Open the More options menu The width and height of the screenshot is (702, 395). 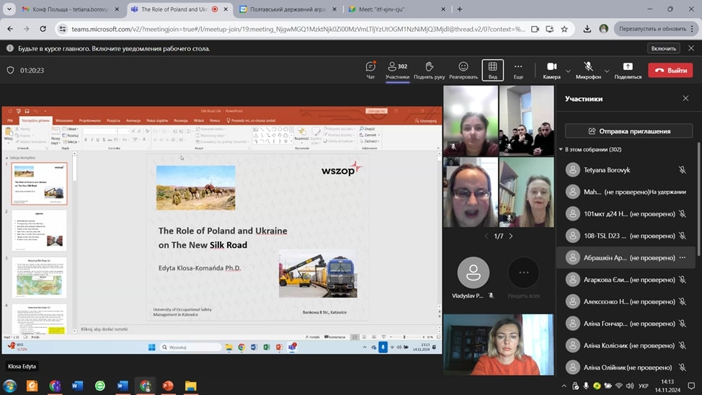(518, 71)
